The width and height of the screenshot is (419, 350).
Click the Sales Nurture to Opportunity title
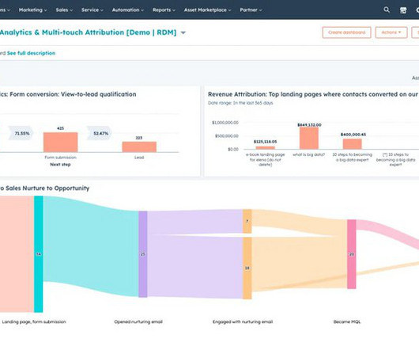[x=44, y=188]
